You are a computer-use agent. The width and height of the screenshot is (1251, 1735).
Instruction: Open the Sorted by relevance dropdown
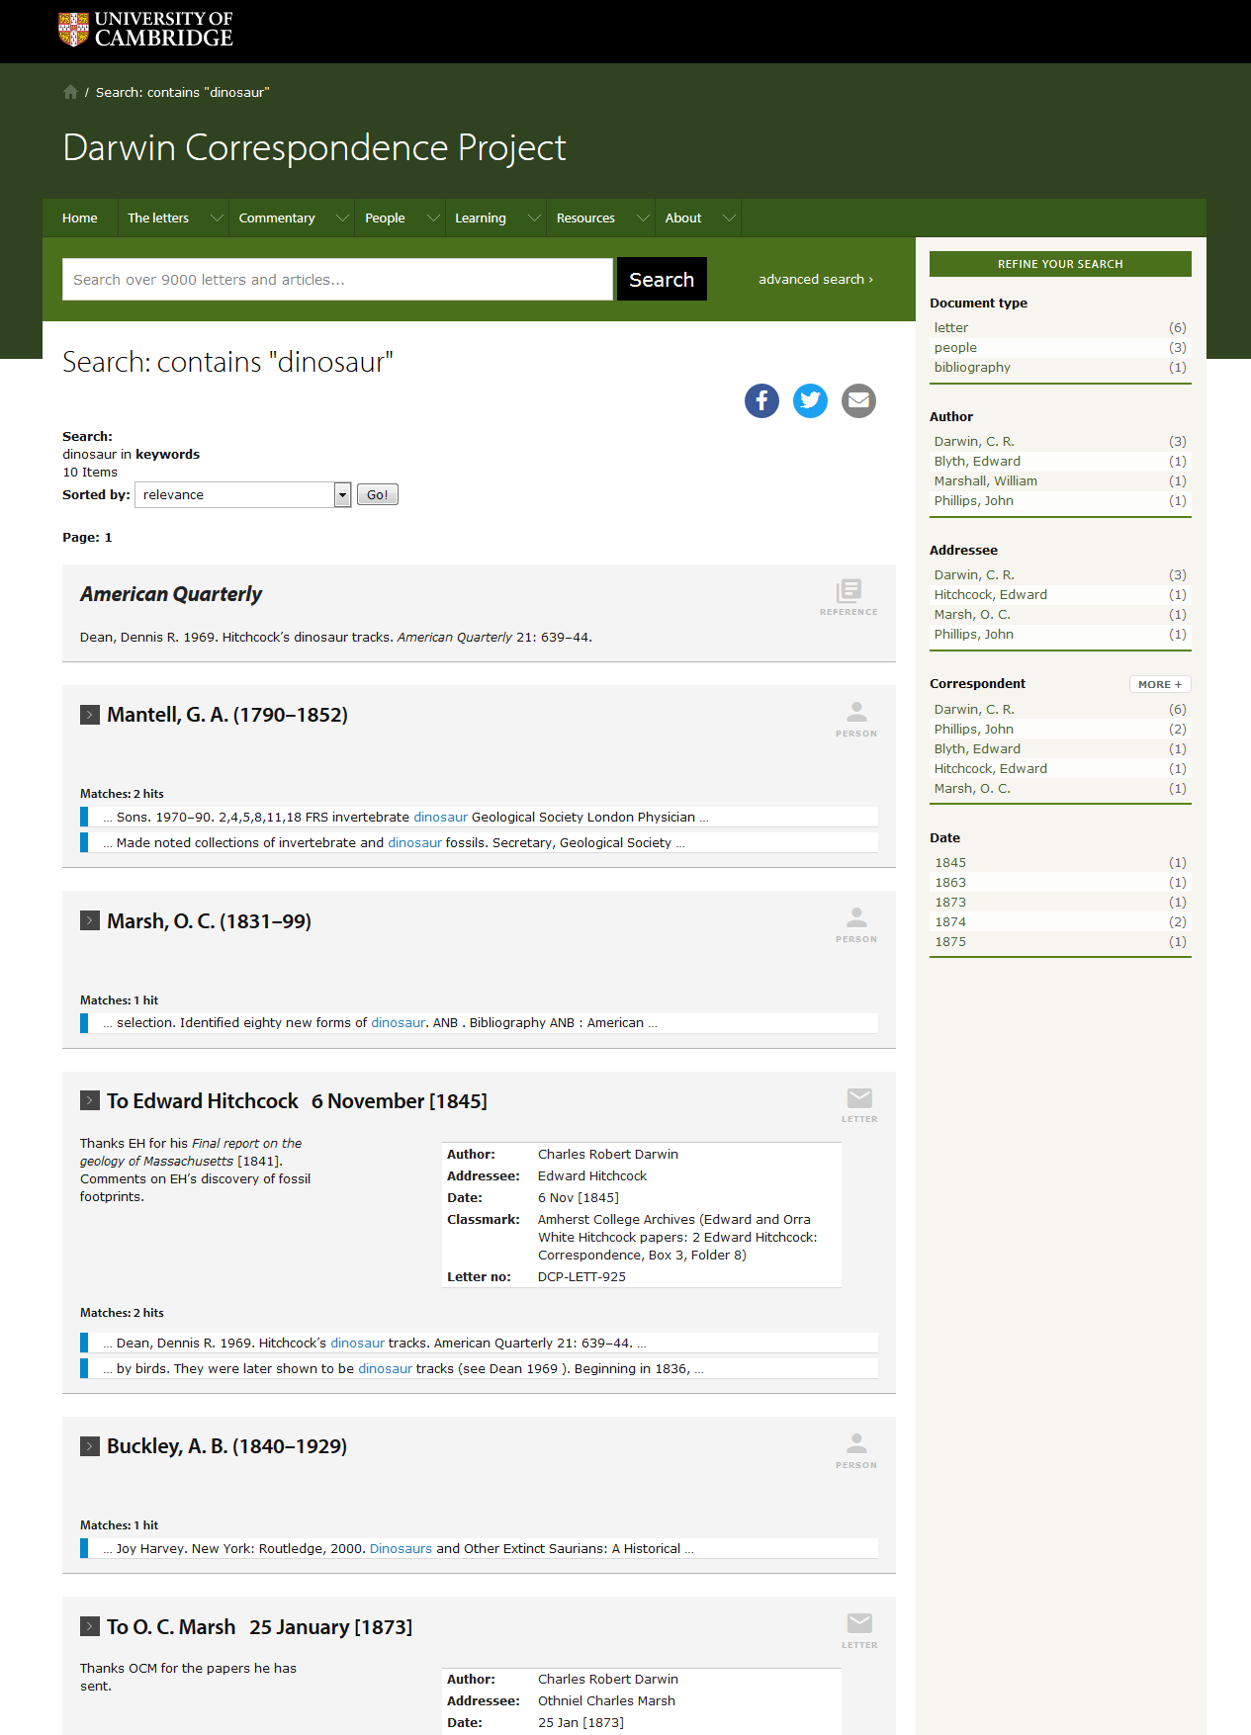click(243, 494)
